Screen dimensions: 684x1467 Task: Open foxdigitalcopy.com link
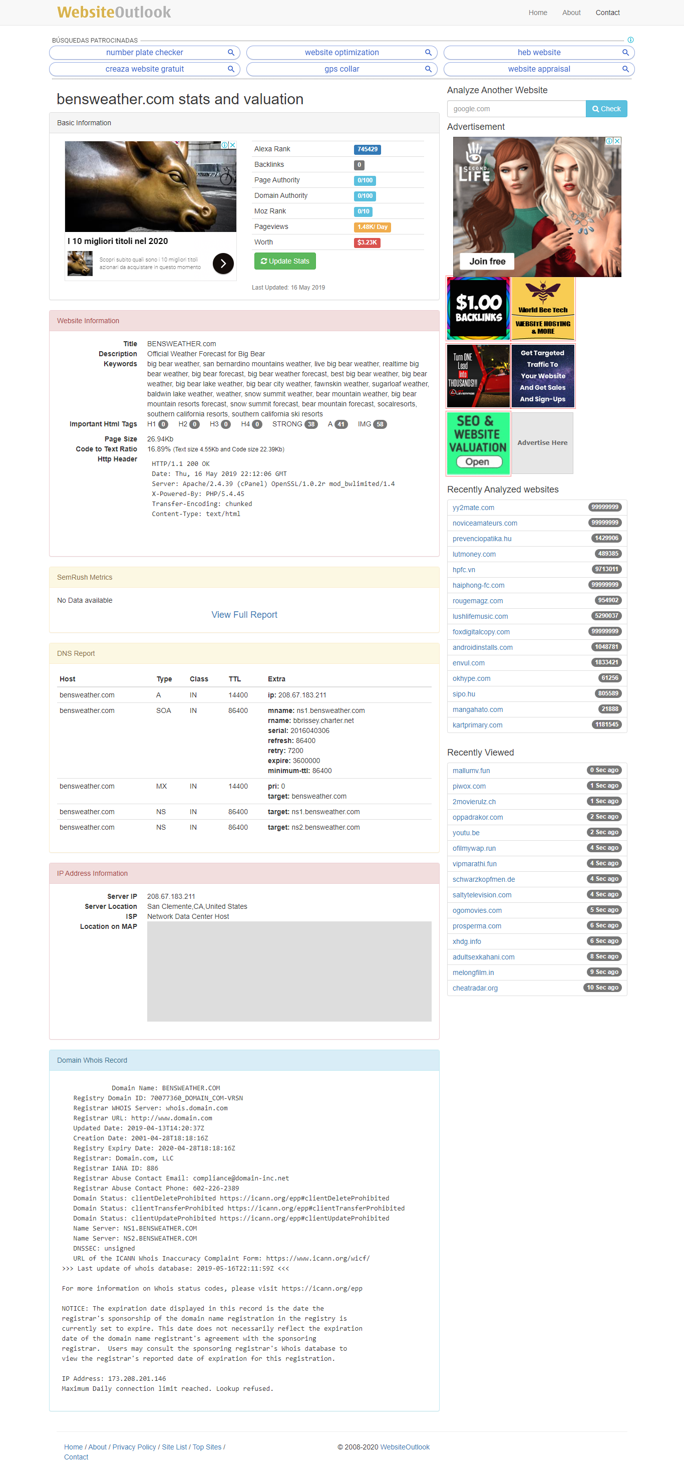pyautogui.click(x=481, y=632)
